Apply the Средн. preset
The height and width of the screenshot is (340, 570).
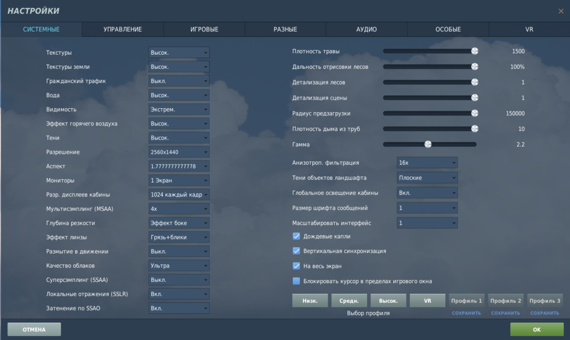coord(349,301)
